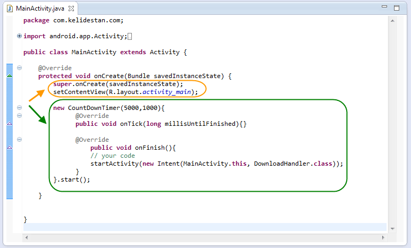The height and width of the screenshot is (248, 411).
Task: Click the onTick method name
Action: point(131,124)
